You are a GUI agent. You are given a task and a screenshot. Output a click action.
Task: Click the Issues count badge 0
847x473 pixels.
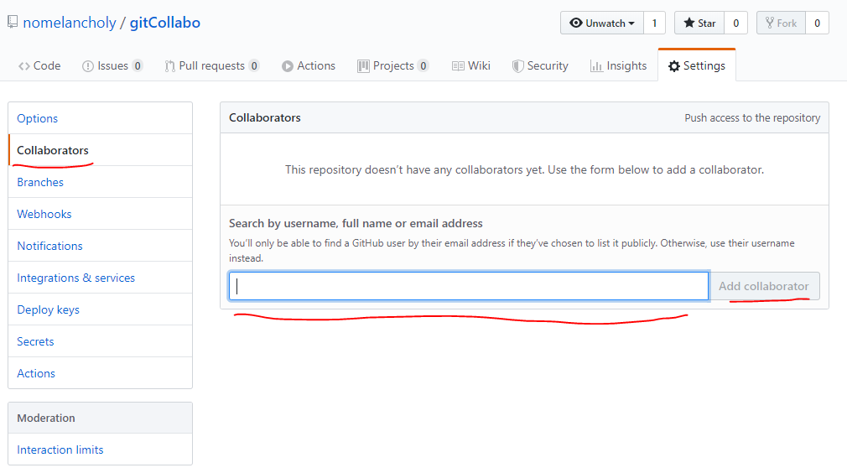tap(138, 66)
